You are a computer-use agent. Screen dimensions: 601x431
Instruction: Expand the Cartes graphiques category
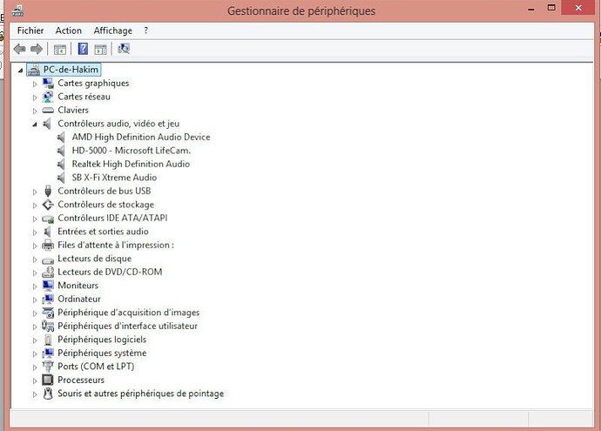coord(36,84)
